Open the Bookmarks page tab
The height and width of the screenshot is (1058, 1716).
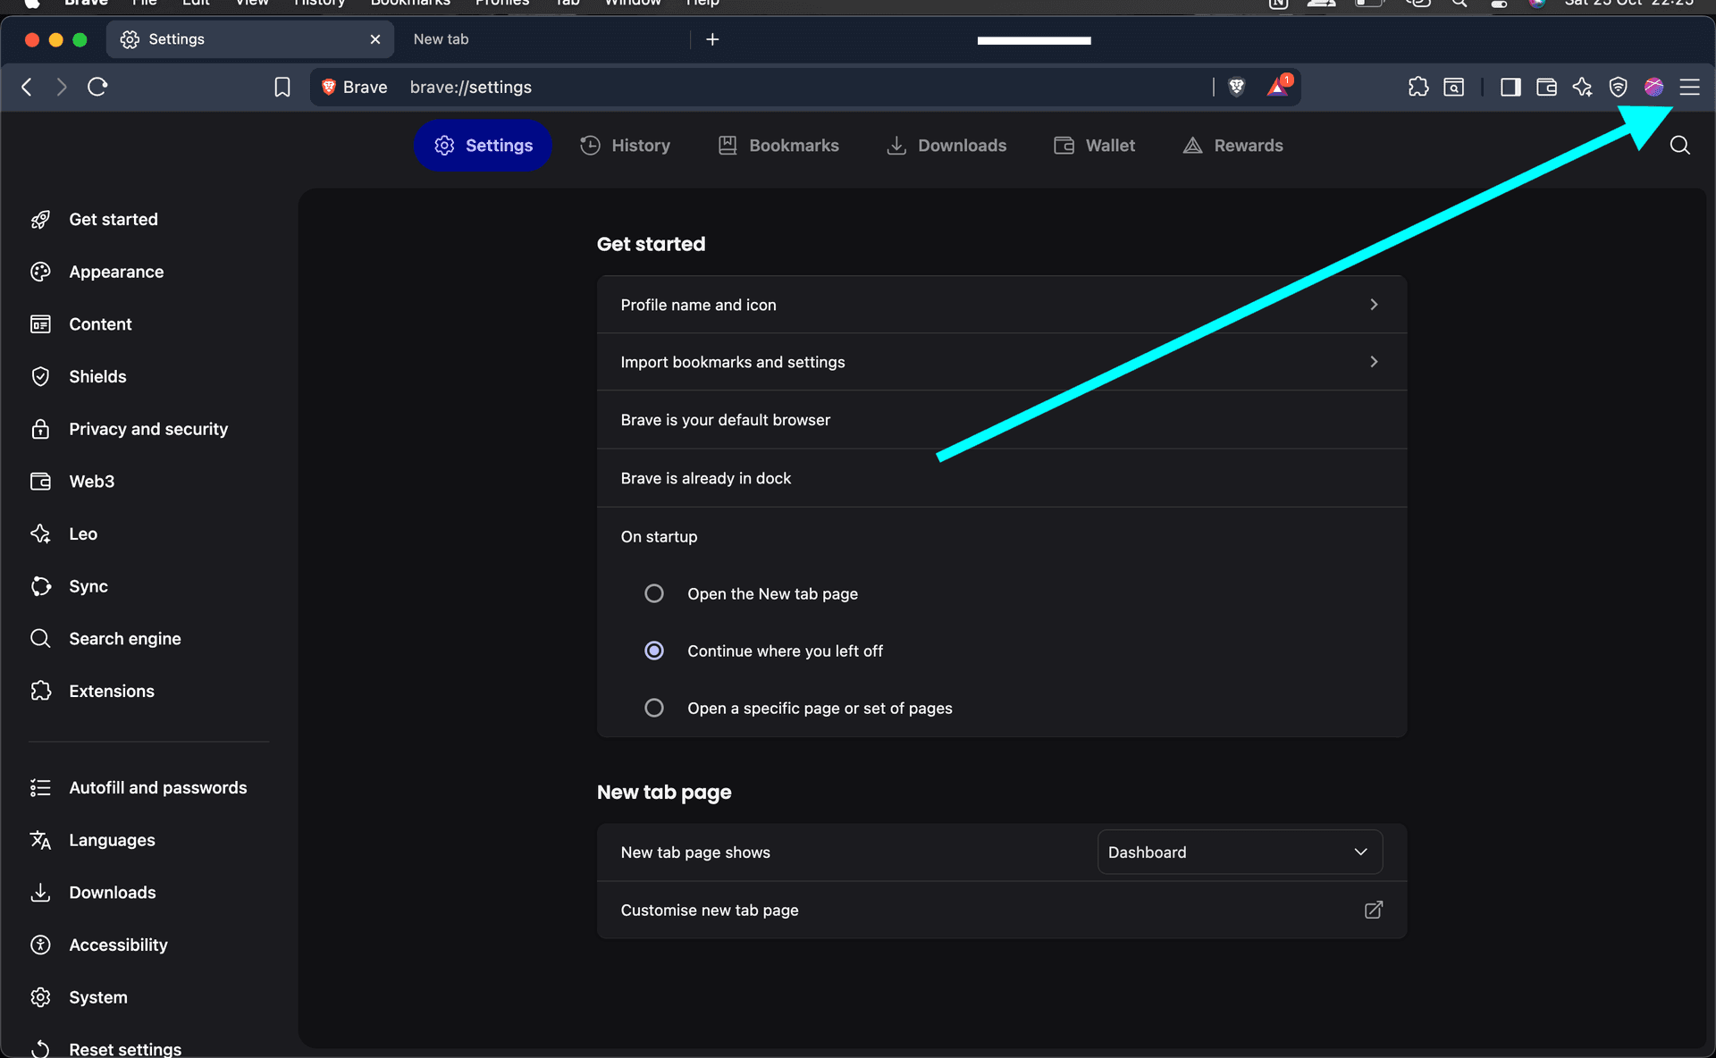coord(778,146)
